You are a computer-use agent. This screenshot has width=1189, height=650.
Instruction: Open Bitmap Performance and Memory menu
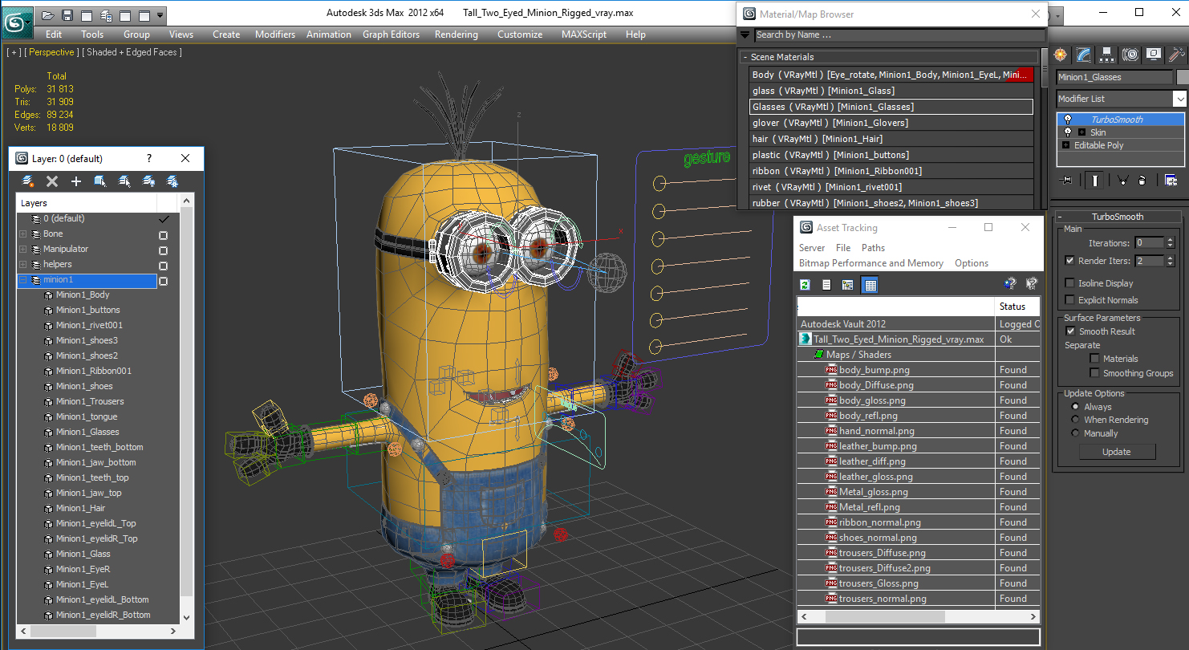click(x=870, y=263)
